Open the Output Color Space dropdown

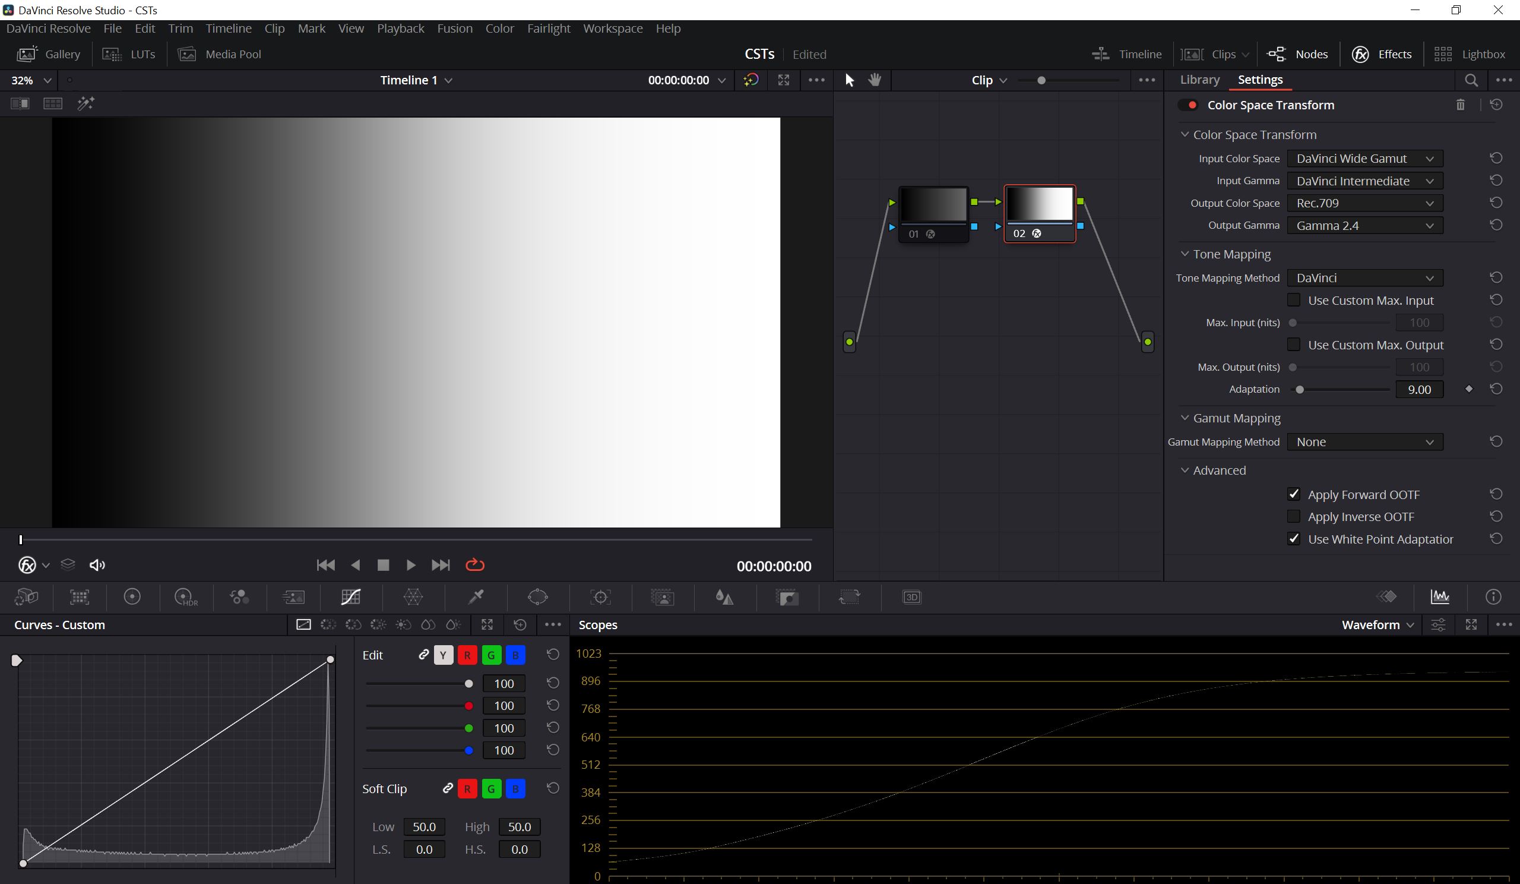coord(1365,203)
